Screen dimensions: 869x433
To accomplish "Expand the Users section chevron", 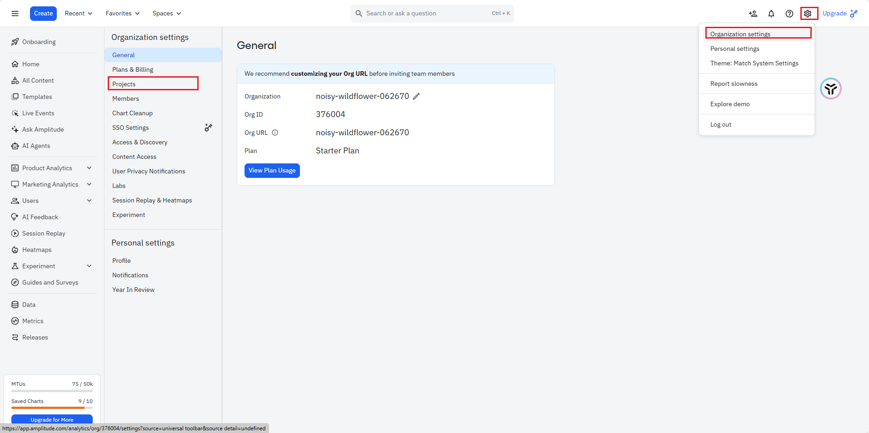I will tap(89, 201).
